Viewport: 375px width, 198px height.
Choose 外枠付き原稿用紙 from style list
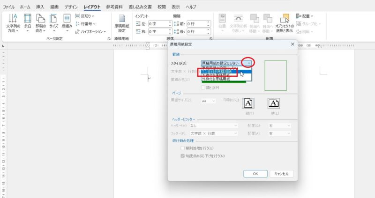[226, 79]
